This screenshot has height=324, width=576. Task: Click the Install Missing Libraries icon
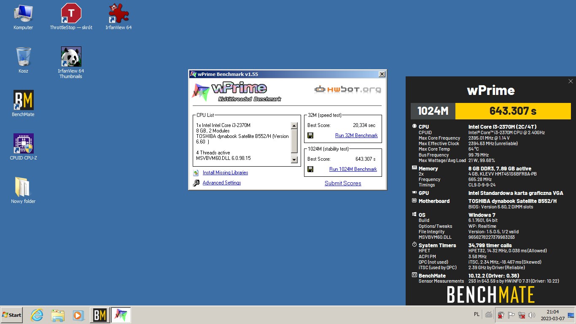point(196,173)
